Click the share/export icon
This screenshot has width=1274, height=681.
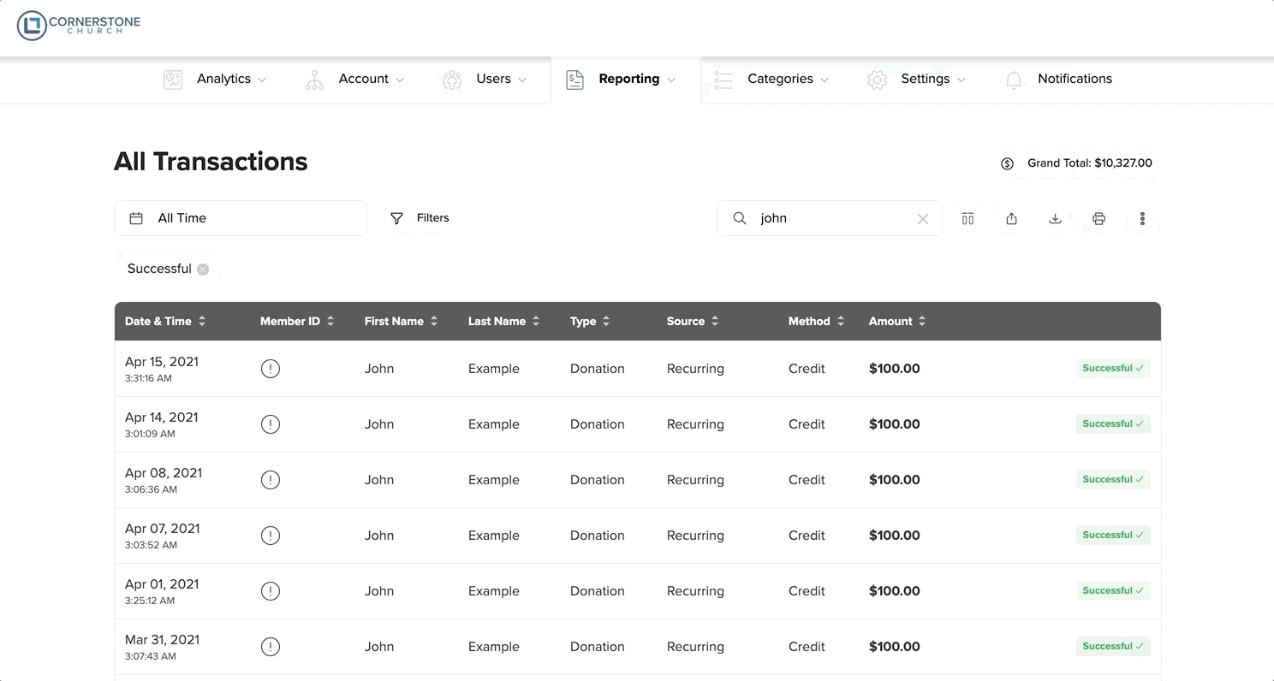tap(1011, 219)
